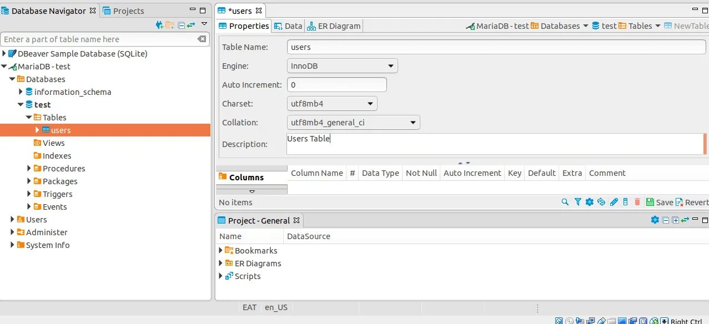Image resolution: width=709 pixels, height=324 pixels.
Task: Click the edit pencil icon in columns toolbar
Action: coord(614,202)
